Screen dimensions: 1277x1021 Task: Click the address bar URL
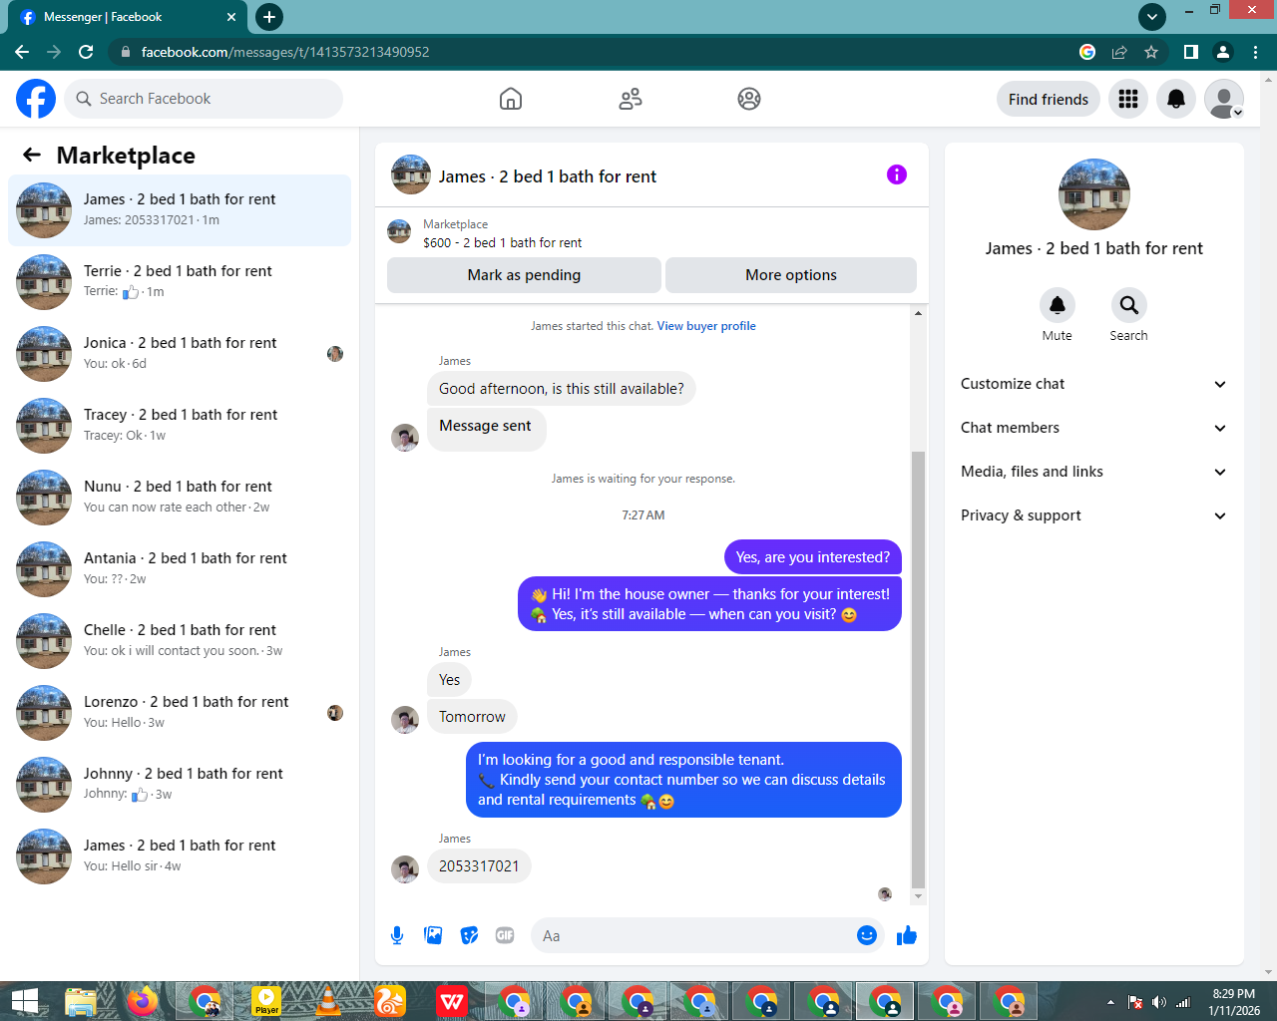tap(285, 52)
